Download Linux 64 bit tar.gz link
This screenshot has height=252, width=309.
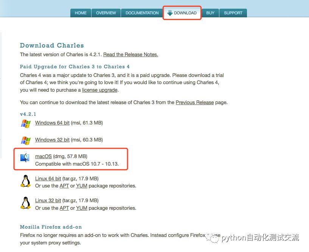coord(48,179)
